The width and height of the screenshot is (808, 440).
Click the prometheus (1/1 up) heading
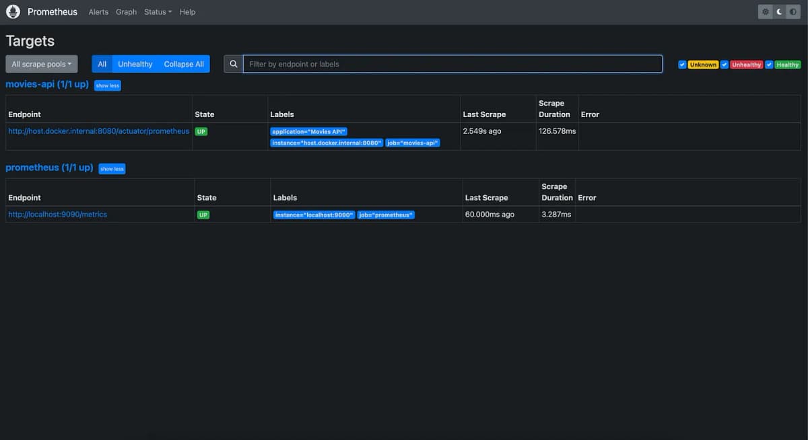point(49,168)
